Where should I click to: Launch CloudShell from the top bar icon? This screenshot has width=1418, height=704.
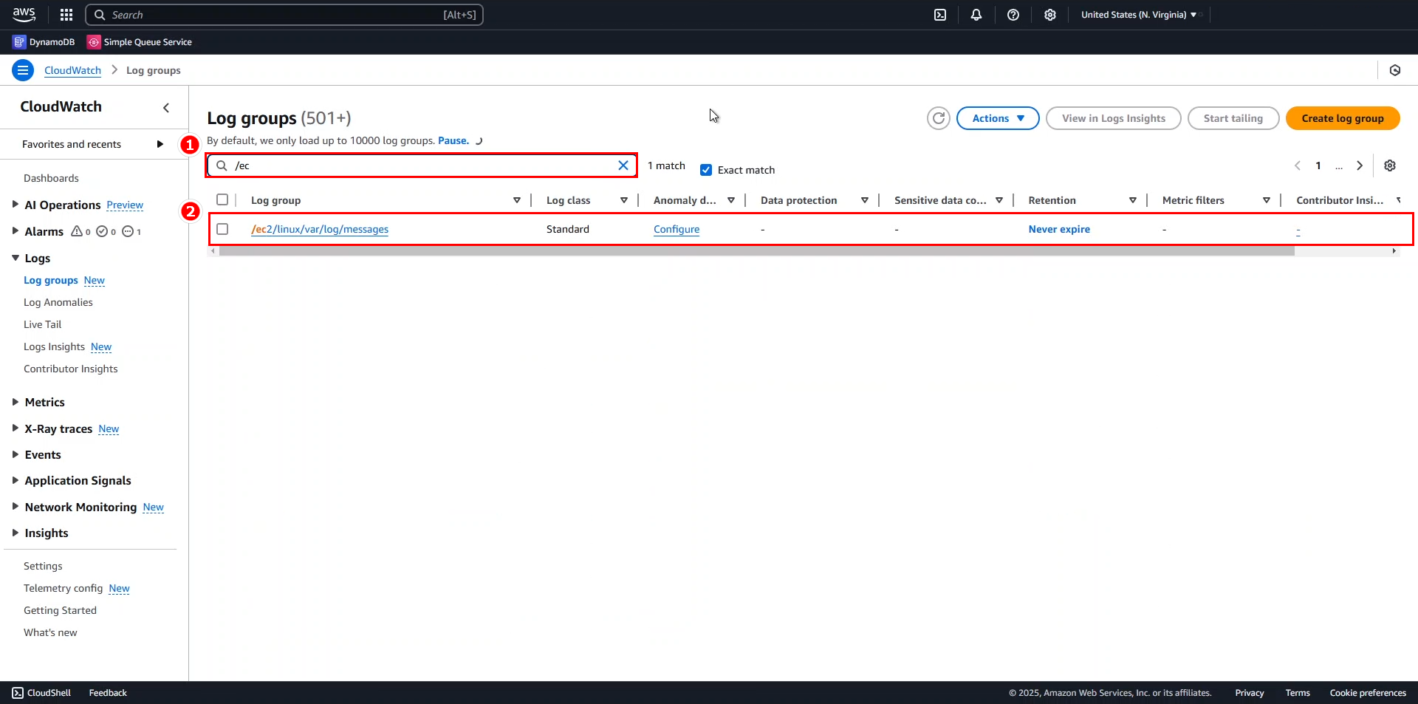[940, 15]
